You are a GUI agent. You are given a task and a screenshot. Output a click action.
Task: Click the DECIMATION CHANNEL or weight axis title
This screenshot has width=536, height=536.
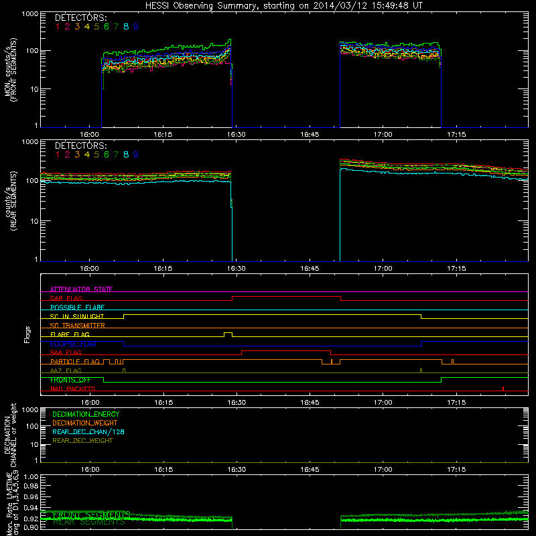click(10, 435)
